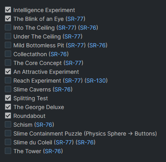Tick the Collectathon checkbox
This screenshot has height=162, width=166.
click(8, 54)
